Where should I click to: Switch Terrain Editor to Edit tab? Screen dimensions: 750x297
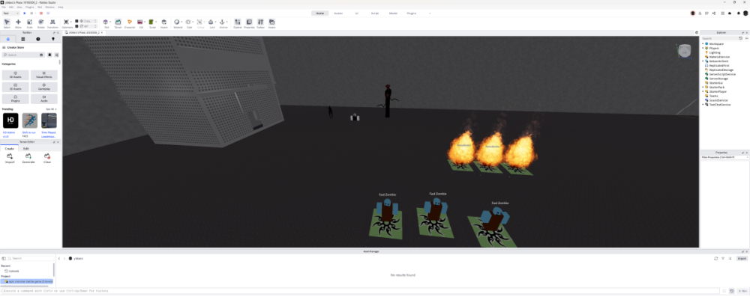tap(26, 148)
